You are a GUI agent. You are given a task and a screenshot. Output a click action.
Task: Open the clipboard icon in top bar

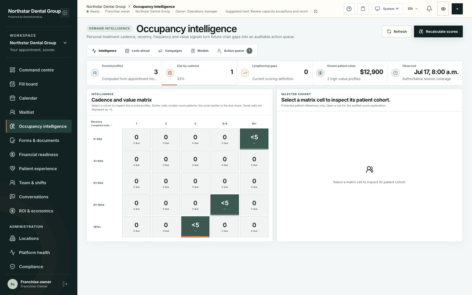click(x=363, y=9)
